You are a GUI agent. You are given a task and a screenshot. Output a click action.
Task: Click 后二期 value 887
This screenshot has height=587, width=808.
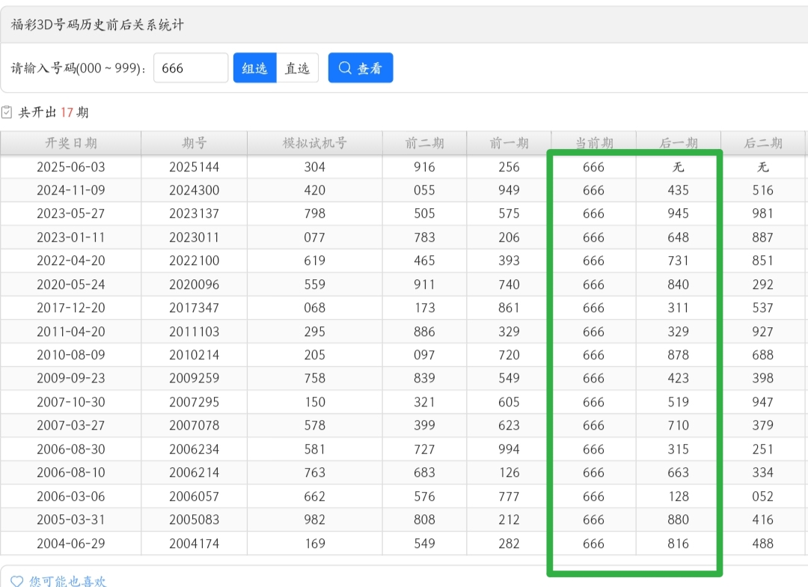(762, 237)
